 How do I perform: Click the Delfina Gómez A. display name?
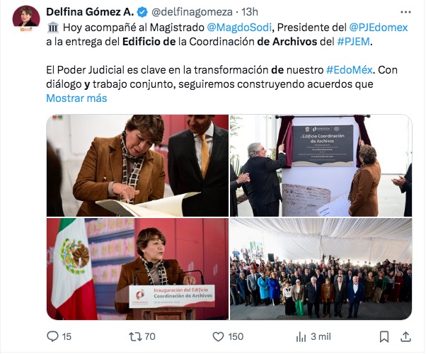pos(90,12)
